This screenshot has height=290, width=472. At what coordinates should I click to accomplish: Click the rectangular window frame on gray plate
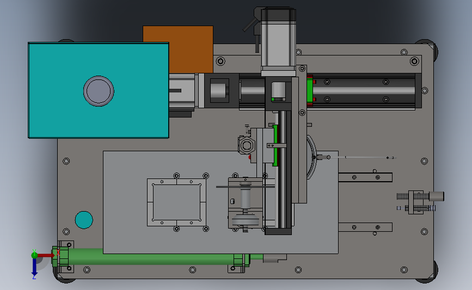[x=177, y=202]
